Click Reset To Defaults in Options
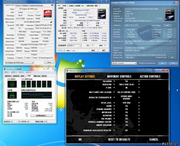Screen dimensions: 180x146 pyautogui.click(x=119, y=140)
